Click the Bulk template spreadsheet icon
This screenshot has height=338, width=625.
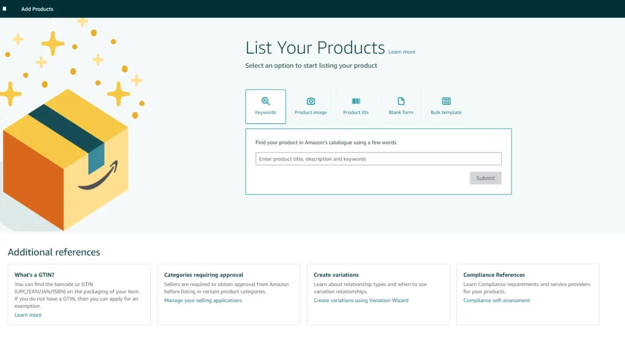(x=446, y=101)
